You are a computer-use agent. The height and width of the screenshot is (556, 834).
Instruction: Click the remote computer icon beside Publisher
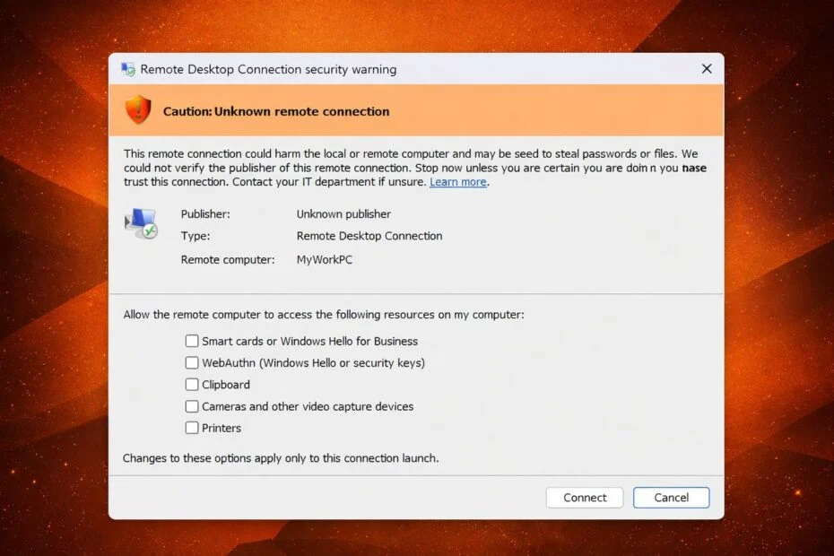pos(141,224)
